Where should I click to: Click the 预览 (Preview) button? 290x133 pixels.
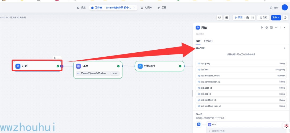pos(239,18)
